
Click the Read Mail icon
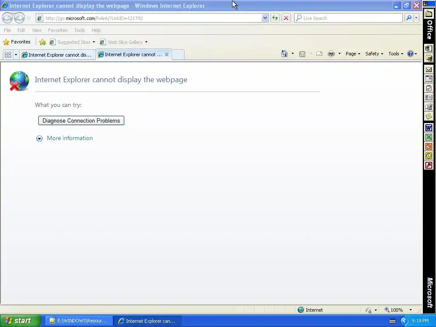pyautogui.click(x=319, y=54)
